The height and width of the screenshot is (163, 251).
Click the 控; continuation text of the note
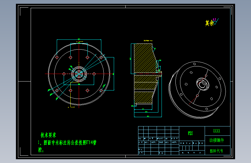pyautogui.click(x=41, y=150)
